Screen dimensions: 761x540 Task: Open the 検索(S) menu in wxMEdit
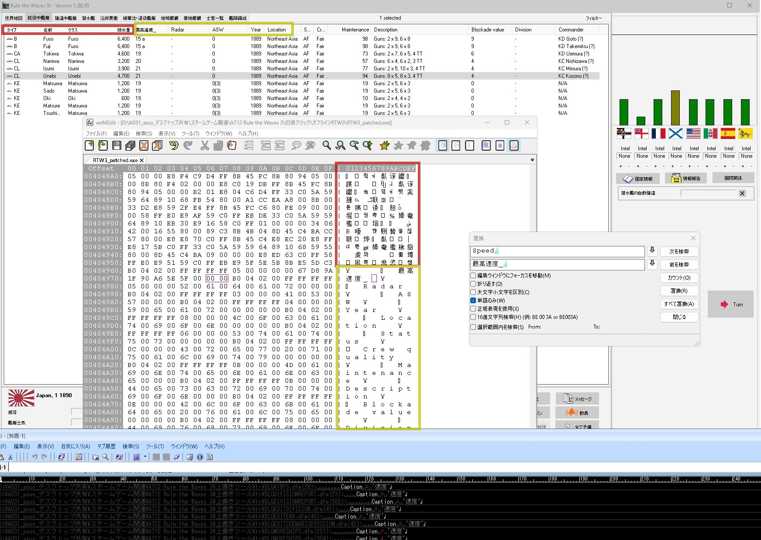pos(144,134)
